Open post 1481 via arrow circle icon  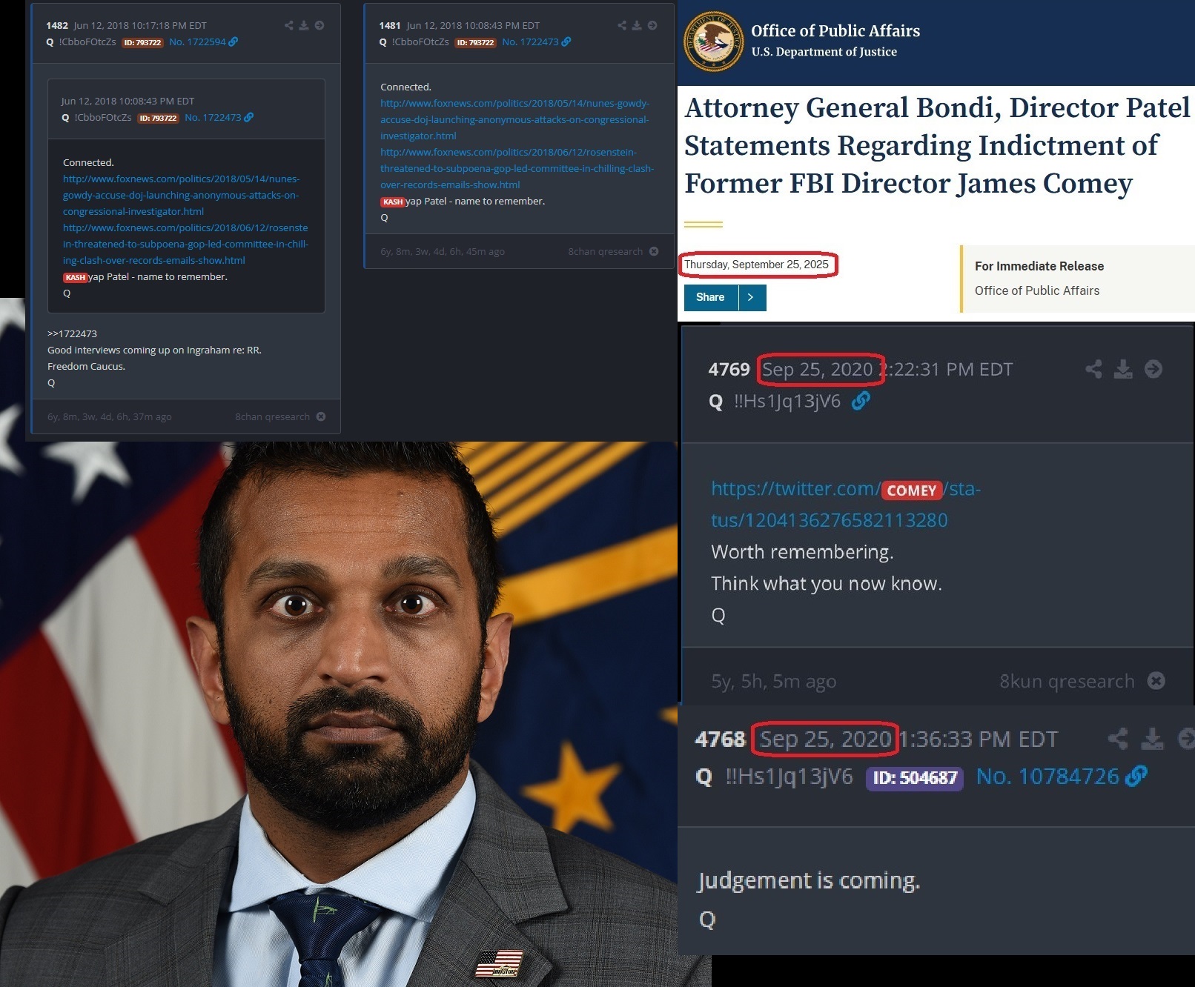pyautogui.click(x=652, y=25)
